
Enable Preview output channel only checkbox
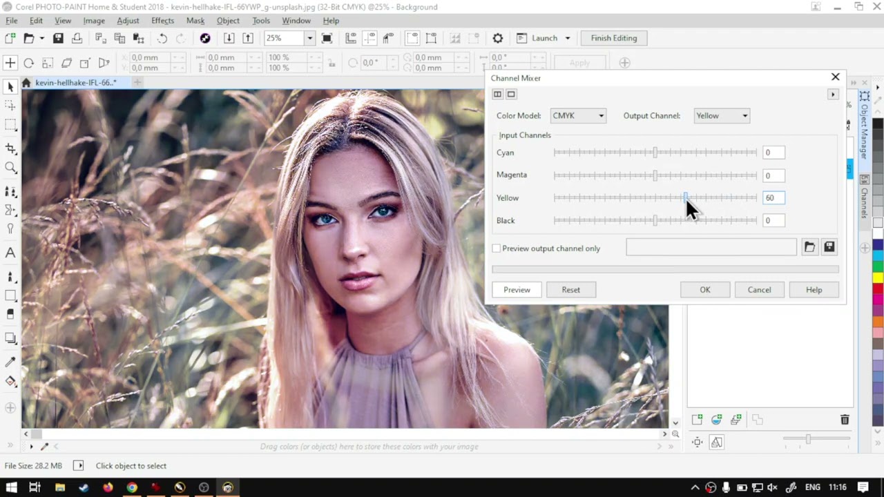pos(497,248)
